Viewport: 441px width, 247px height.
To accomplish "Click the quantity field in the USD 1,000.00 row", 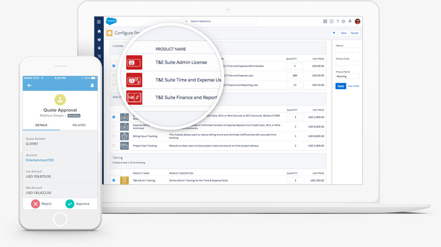I will click(x=295, y=117).
